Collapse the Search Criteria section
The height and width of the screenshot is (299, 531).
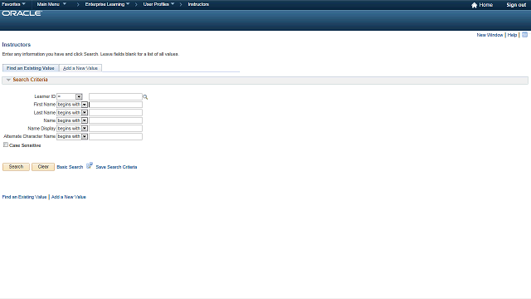point(8,80)
